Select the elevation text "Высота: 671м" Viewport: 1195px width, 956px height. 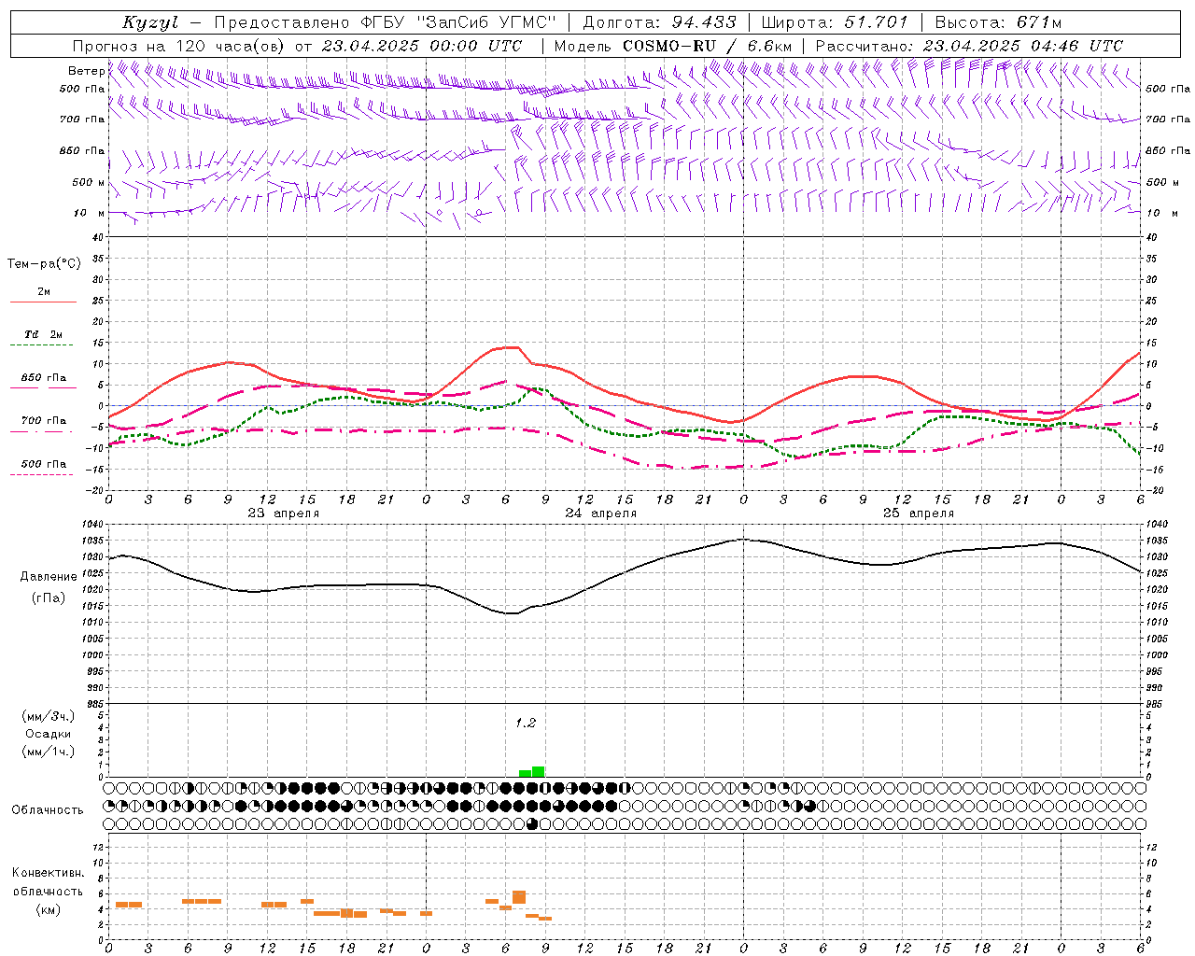pyautogui.click(x=998, y=22)
